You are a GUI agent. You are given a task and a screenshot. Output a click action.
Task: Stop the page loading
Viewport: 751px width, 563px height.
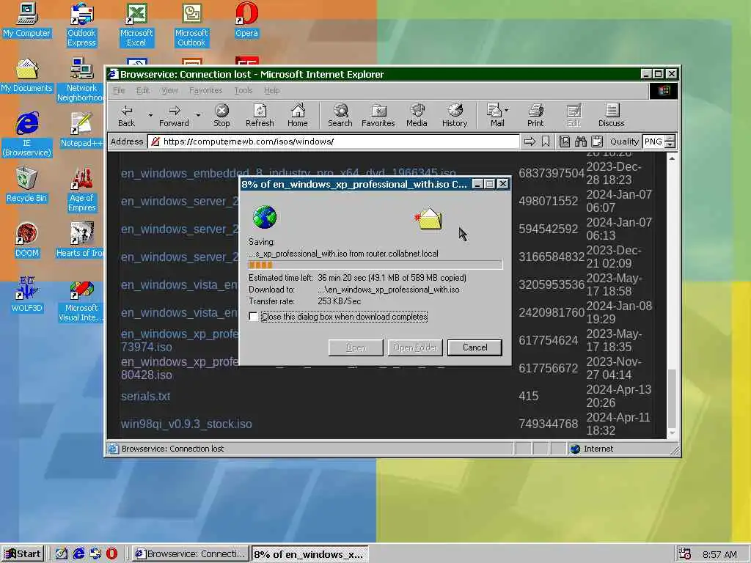(x=221, y=115)
